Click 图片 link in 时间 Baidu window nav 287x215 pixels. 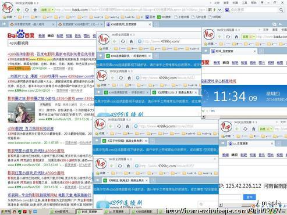click(262, 63)
